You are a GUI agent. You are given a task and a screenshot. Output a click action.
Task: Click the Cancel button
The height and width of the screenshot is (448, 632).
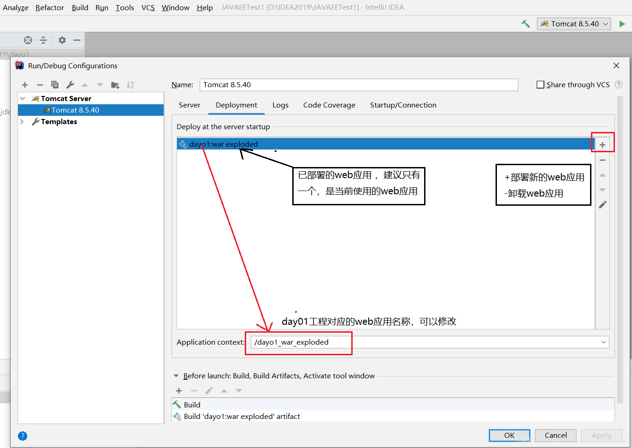point(556,436)
